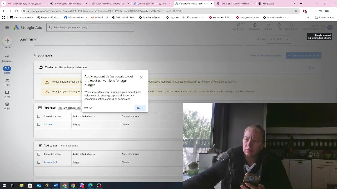Launch File Explorer from the taskbar
The image size is (337, 189).
click(x=22, y=186)
